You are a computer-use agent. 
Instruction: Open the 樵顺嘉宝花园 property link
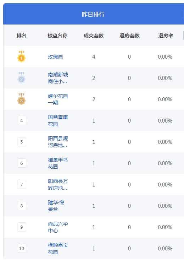pyautogui.click(x=58, y=248)
